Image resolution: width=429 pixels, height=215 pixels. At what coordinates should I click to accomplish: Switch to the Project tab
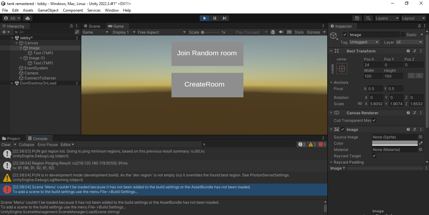[x=11, y=138]
